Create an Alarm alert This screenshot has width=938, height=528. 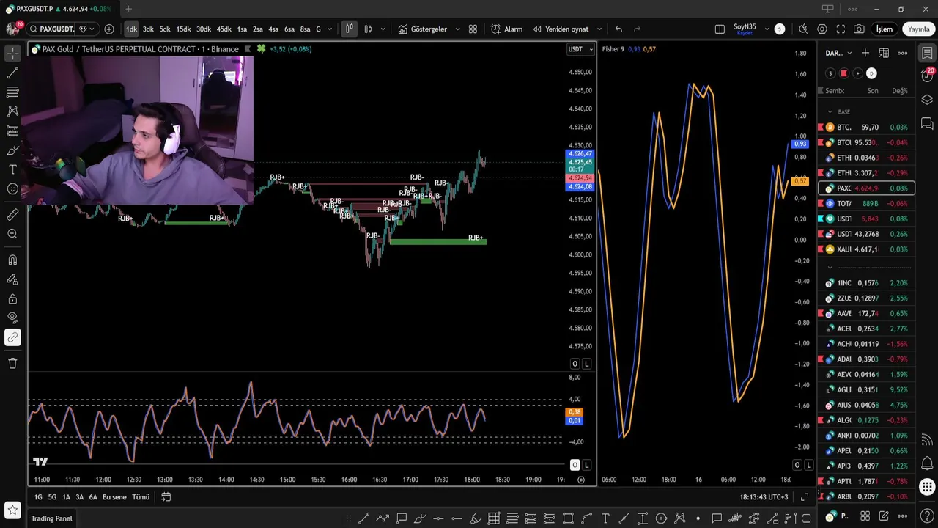point(506,29)
